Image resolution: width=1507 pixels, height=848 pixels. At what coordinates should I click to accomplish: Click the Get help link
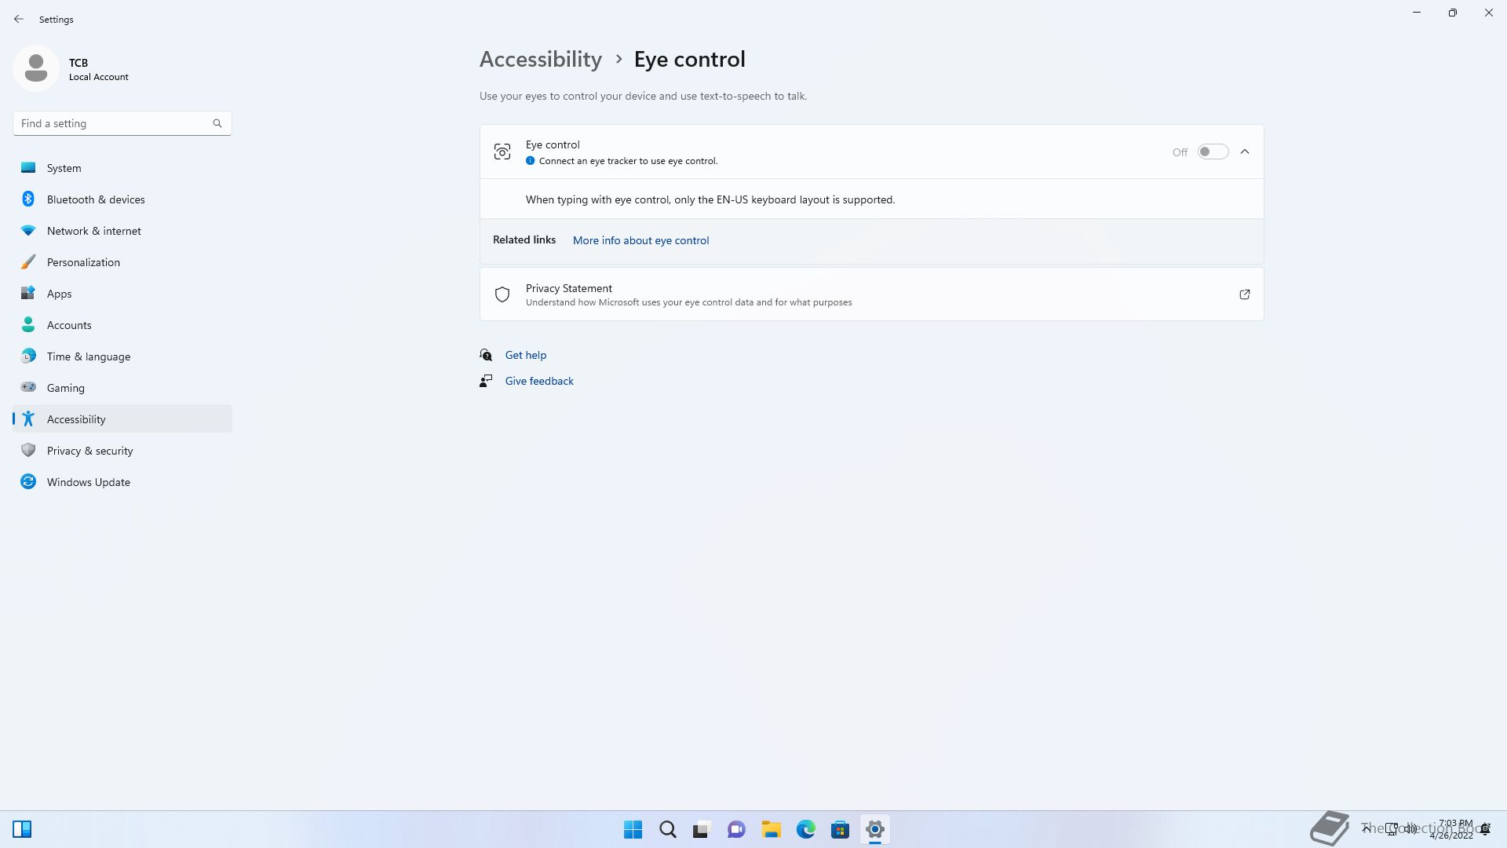(526, 355)
